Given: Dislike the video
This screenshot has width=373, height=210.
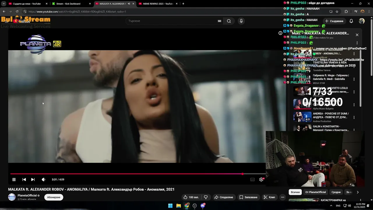Looking at the screenshot, I should coord(206,197).
